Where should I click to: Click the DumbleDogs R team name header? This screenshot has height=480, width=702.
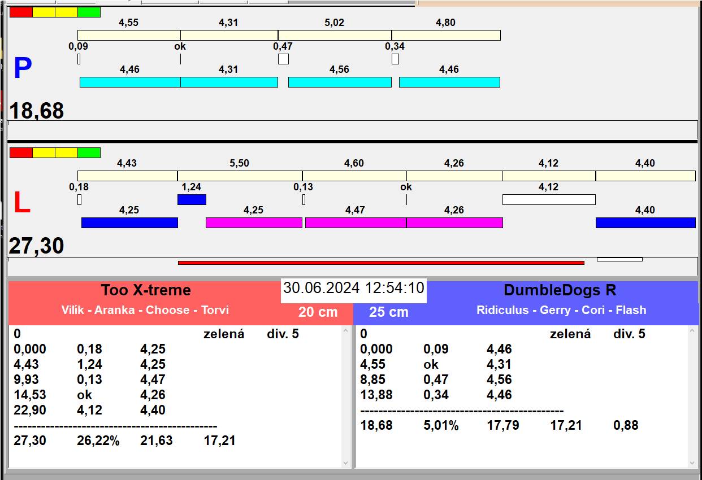click(x=560, y=290)
